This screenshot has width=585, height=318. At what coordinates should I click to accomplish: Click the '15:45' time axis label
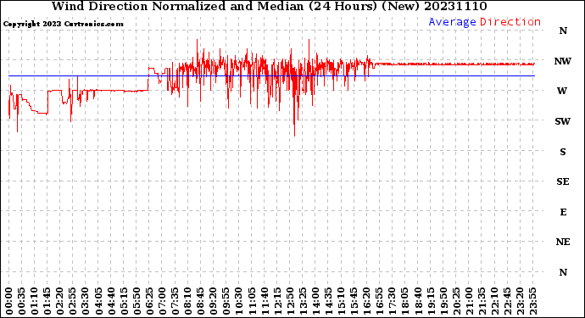(354, 301)
